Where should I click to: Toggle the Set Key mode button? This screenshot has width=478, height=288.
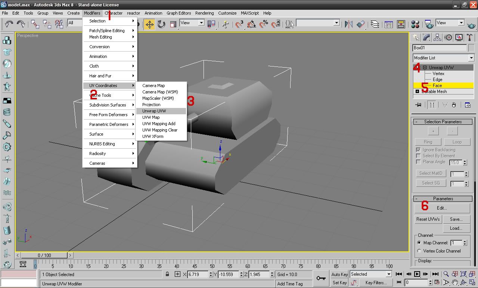(x=339, y=283)
